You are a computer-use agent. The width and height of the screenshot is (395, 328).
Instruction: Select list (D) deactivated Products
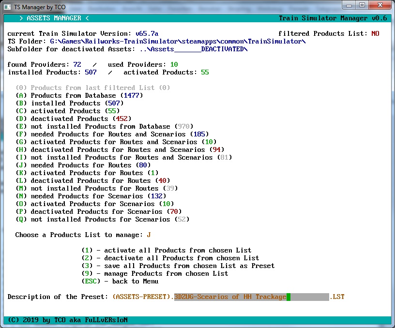point(73,119)
